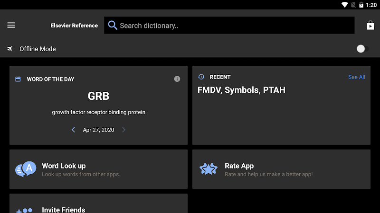This screenshot has width=380, height=213.
Task: Click the Recent history clock icon
Action: 201,77
